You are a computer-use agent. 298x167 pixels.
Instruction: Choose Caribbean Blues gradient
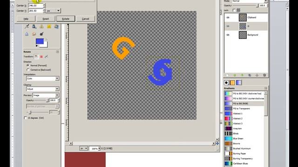[244, 163]
